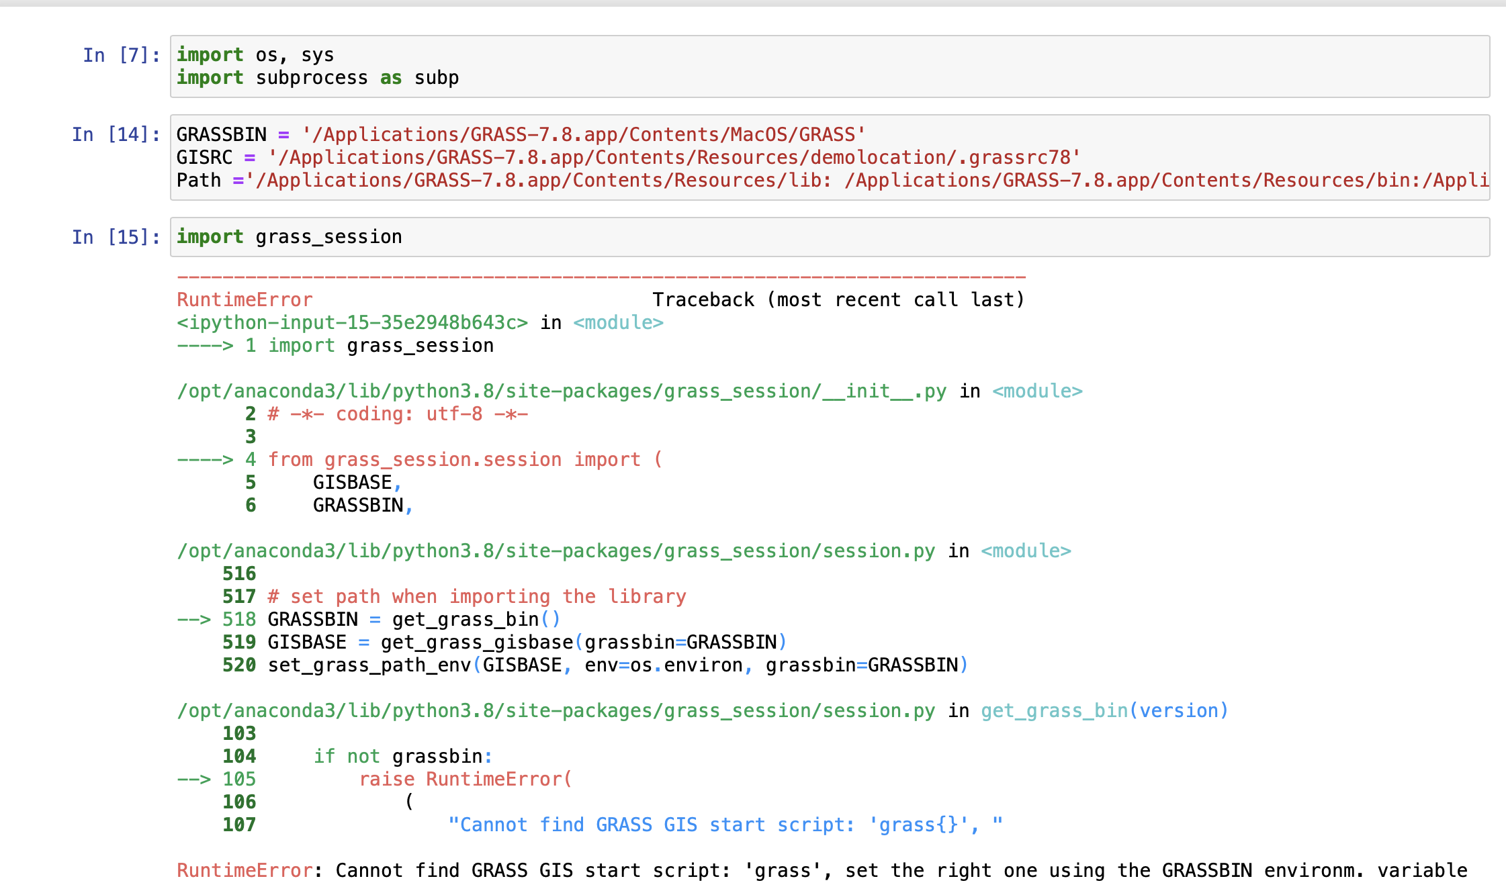Click the In [7] prompt label
Viewport: 1506px width, 893px height.
pos(122,55)
